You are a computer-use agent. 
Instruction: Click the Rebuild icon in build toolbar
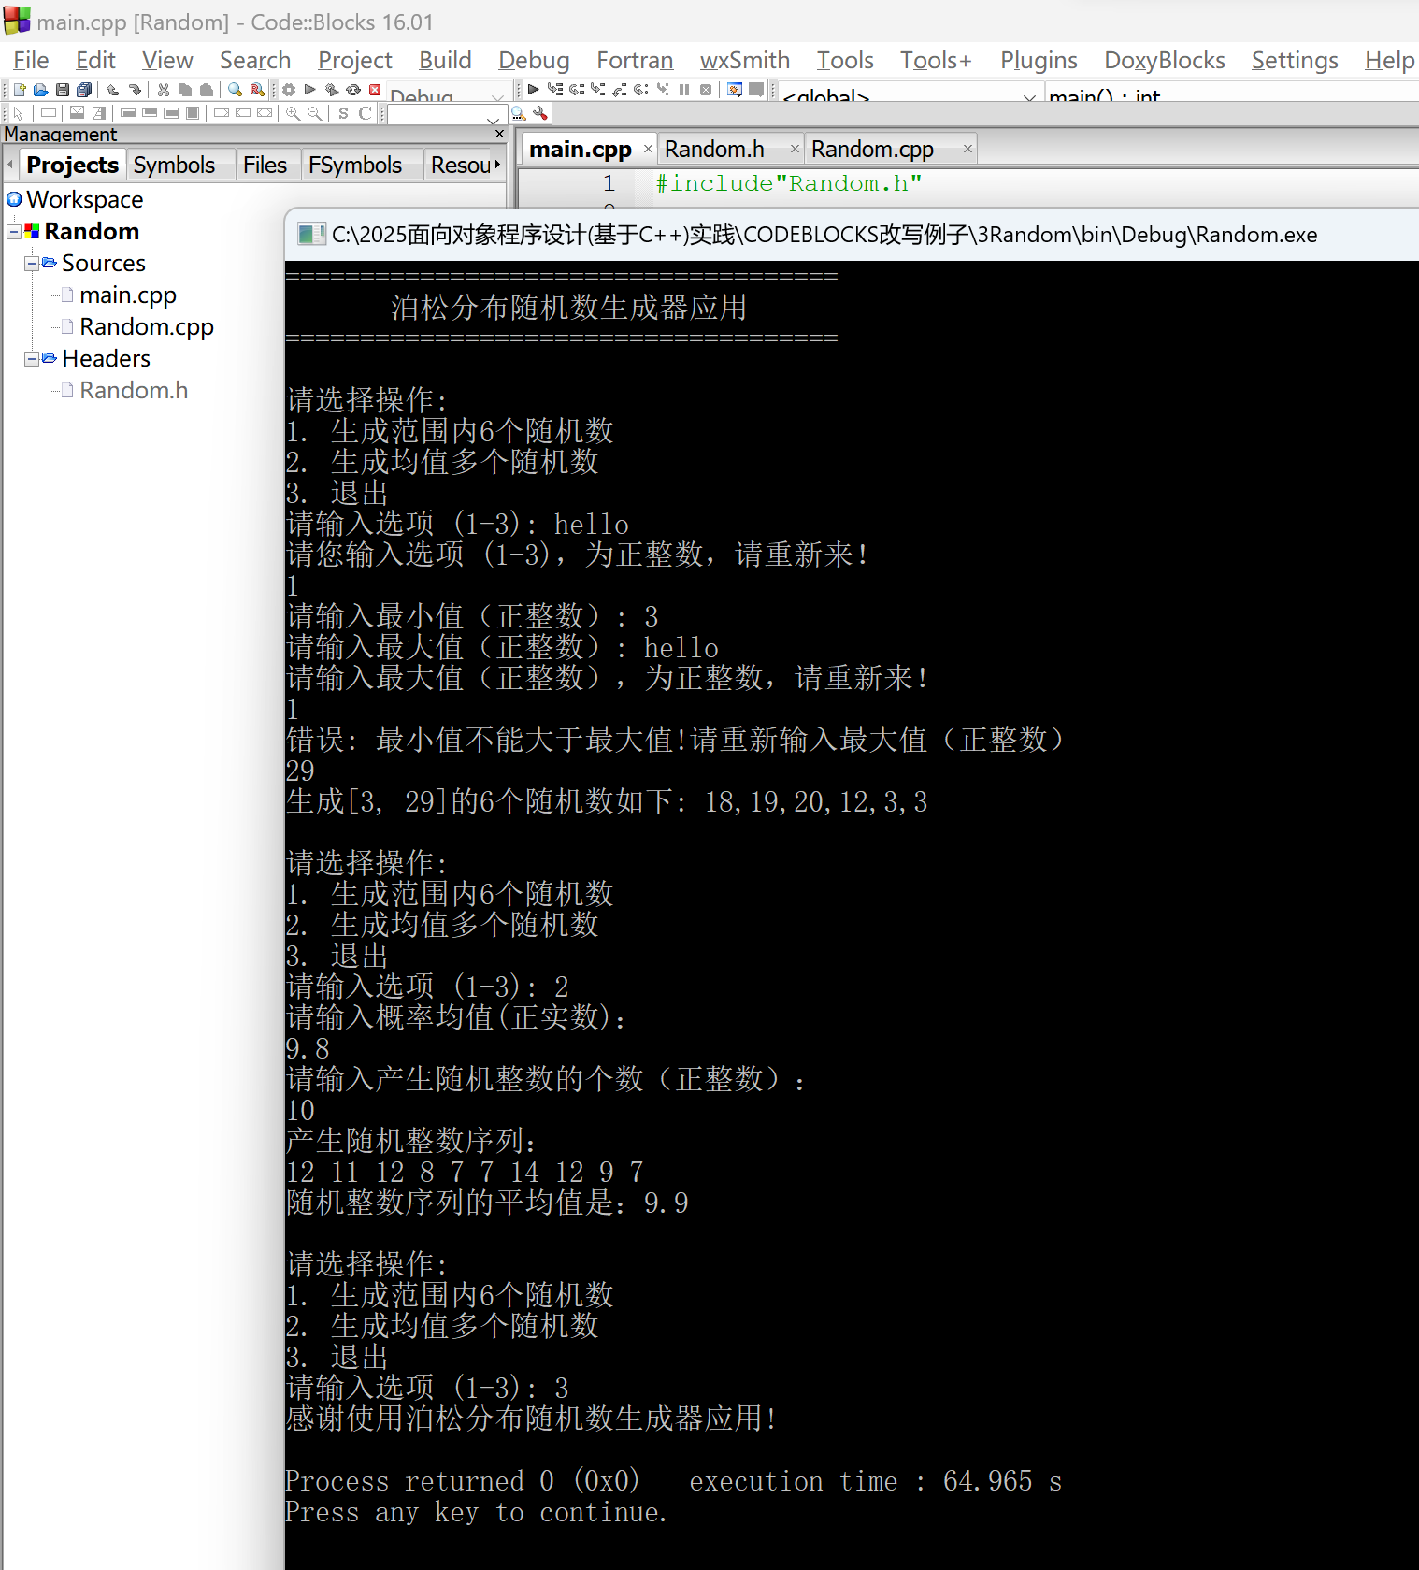tap(352, 90)
